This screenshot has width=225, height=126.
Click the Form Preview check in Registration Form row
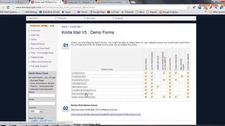click(176, 80)
